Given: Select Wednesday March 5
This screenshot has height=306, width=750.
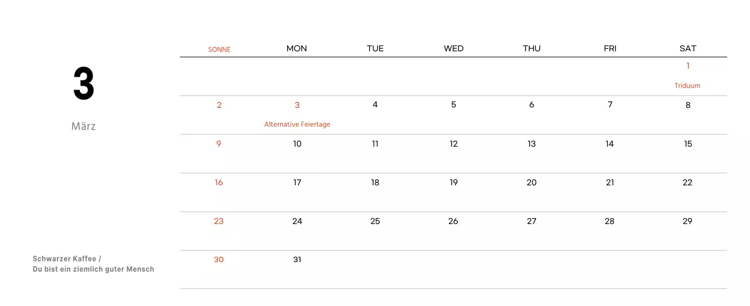Looking at the screenshot, I should (x=454, y=105).
